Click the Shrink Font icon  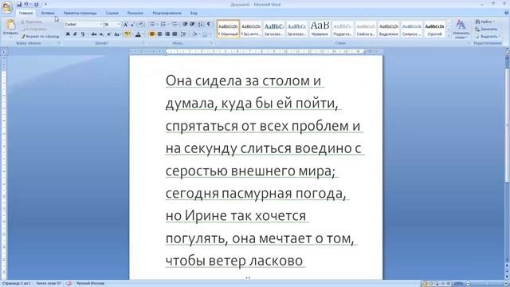133,25
